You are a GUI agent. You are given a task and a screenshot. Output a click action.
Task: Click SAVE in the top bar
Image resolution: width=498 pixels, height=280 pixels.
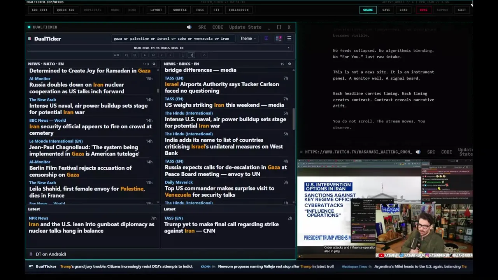click(386, 10)
